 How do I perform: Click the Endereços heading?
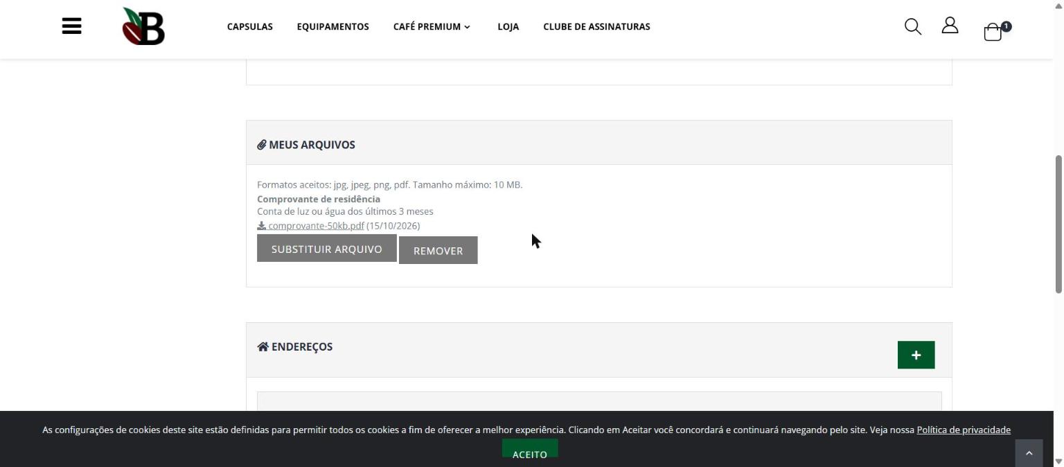point(302,346)
